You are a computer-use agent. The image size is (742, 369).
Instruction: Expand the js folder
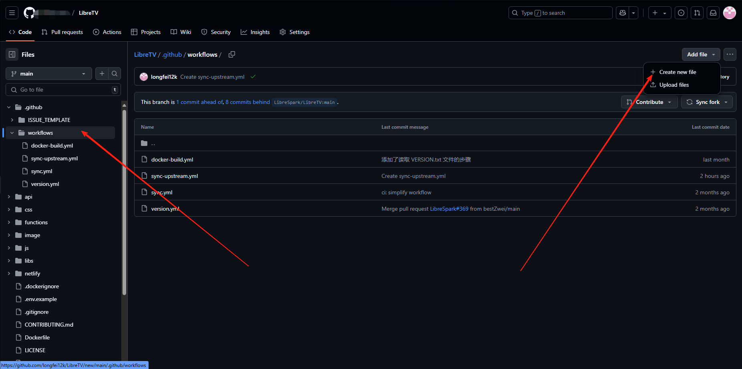tap(9, 248)
